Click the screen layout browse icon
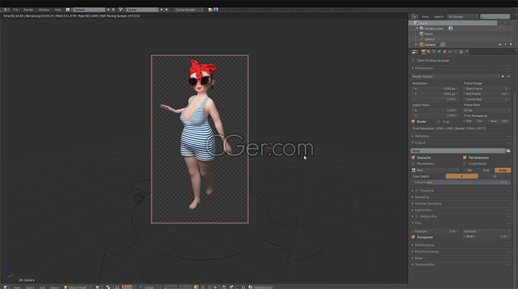This screenshot has height=289, width=518. 68,9
